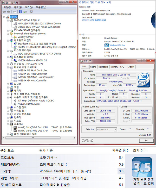The image size is (156, 189).
Task: Click the Back arrow in Device Manager toolbar
Action: click(4, 12)
